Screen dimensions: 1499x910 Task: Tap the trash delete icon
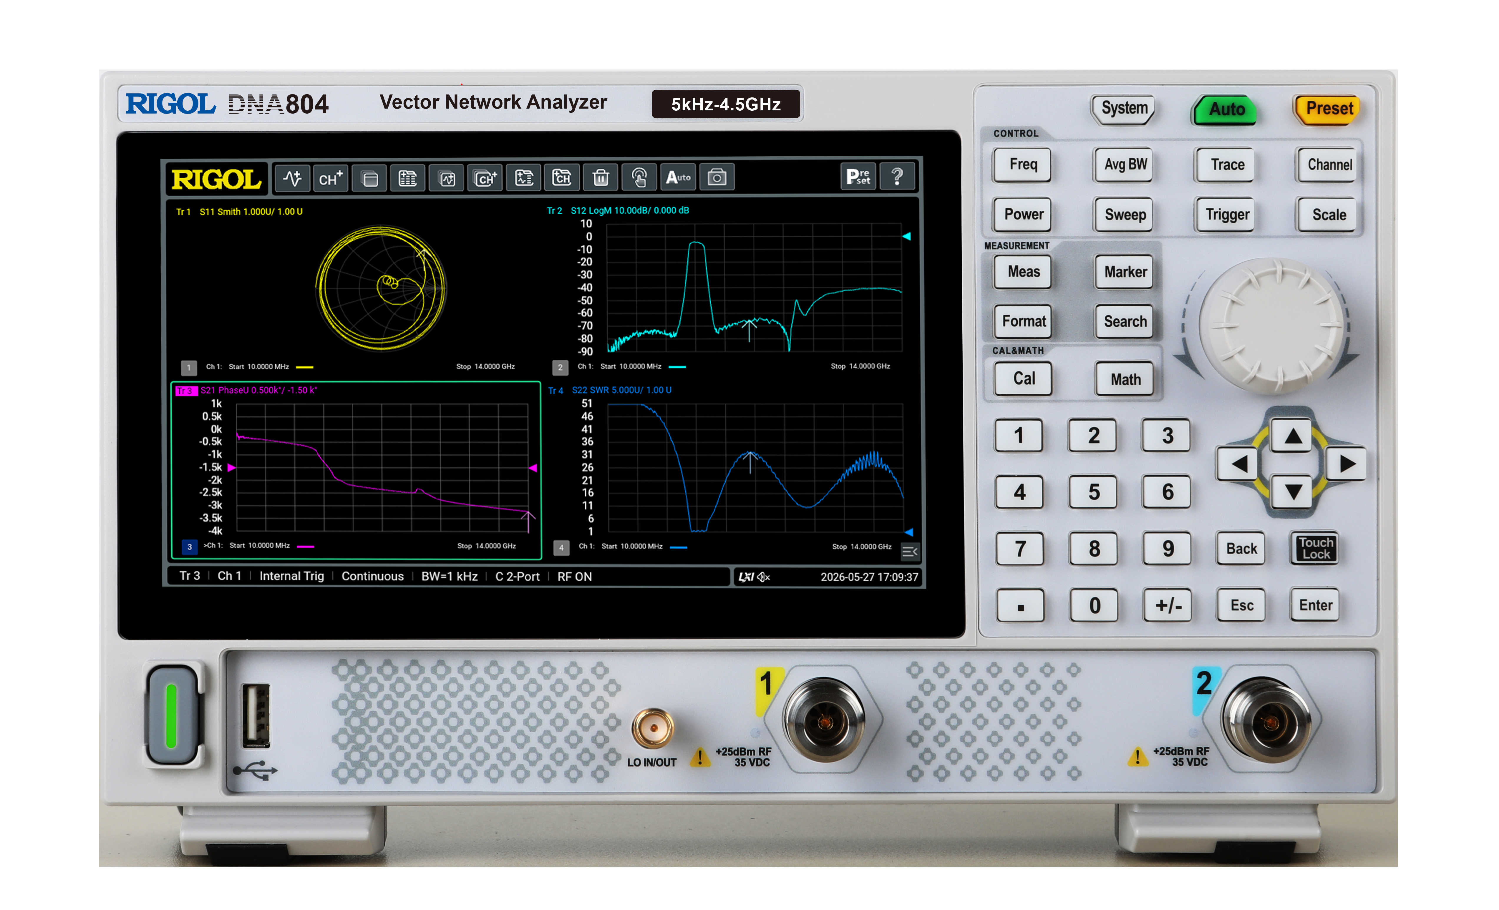tap(601, 178)
